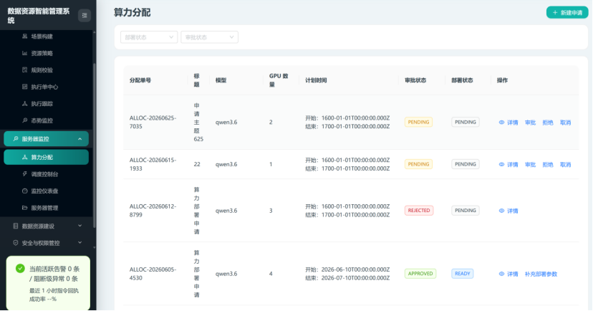
Task: Click 详情 for ALLOC-20260605-4530
Action: [x=508, y=274]
